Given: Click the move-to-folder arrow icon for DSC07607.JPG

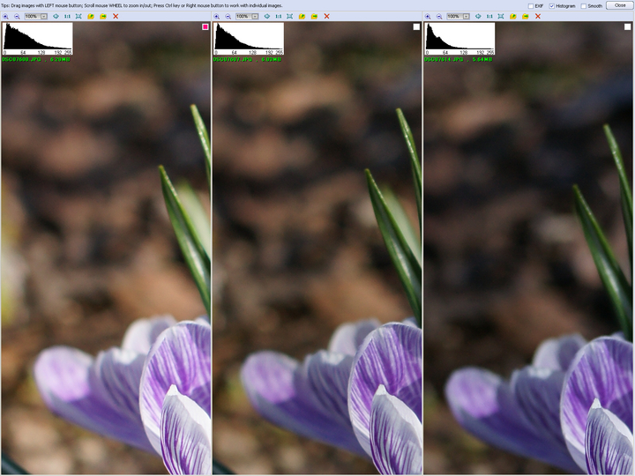Looking at the screenshot, I should tap(314, 16).
